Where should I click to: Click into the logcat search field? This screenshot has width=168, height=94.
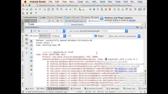click(x=80, y=36)
